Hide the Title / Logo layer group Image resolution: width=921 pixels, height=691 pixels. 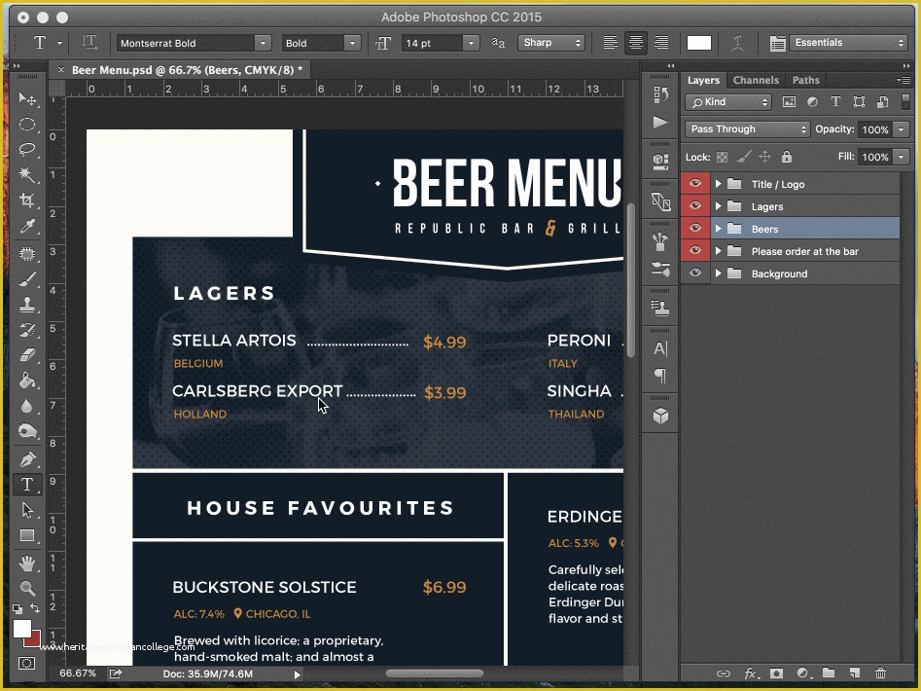click(694, 184)
